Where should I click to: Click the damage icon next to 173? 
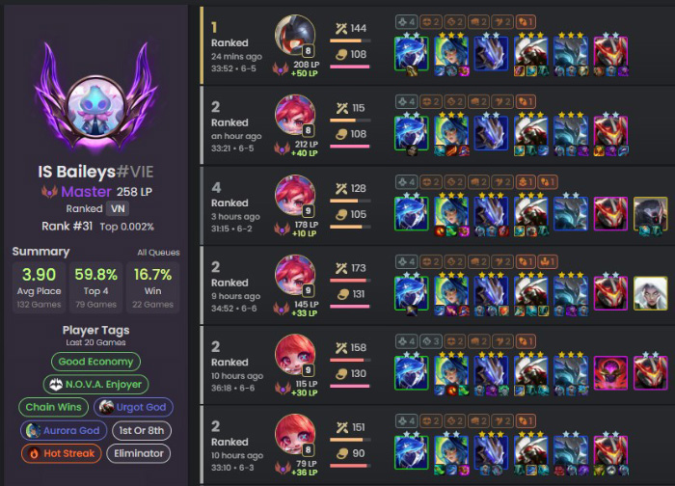(x=341, y=268)
